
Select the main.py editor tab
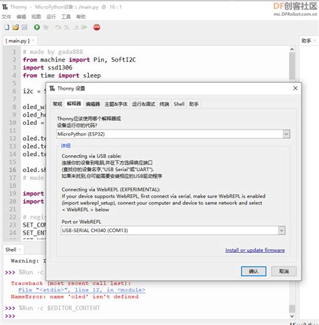click(17, 40)
